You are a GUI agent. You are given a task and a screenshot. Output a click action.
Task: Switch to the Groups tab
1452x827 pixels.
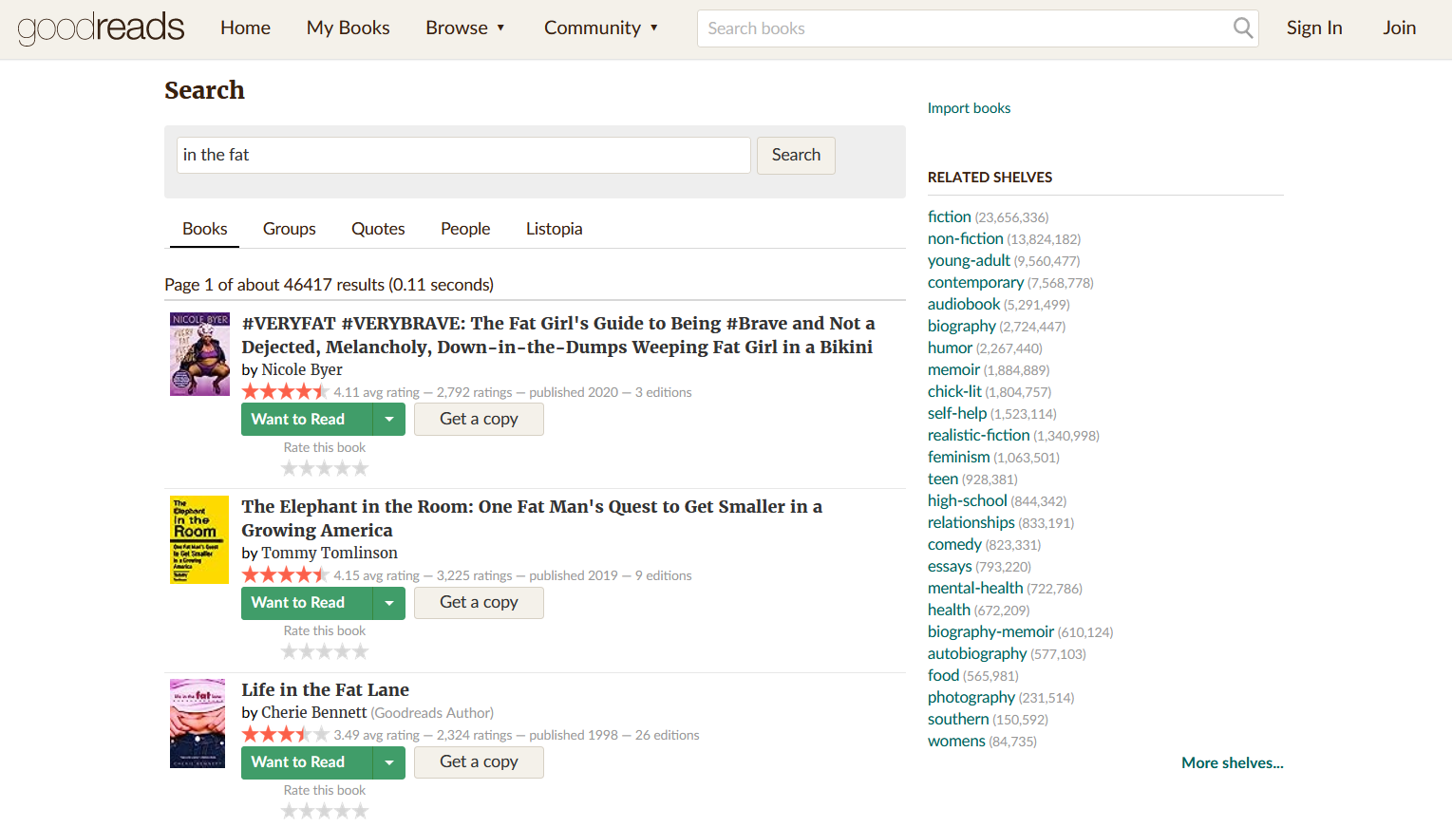[x=290, y=229]
